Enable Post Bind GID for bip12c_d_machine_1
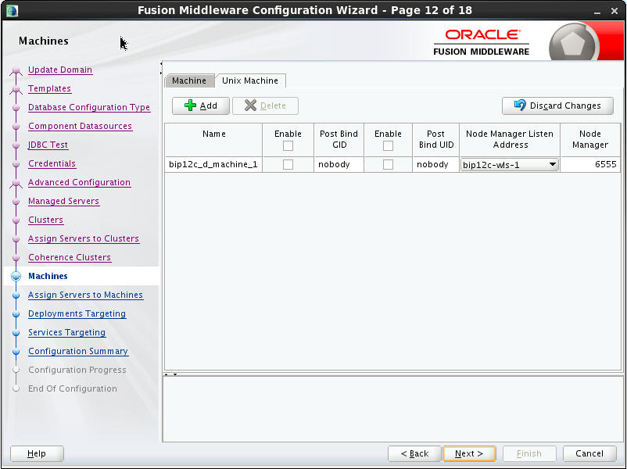Viewport: 627px width, 469px height. tap(288, 164)
